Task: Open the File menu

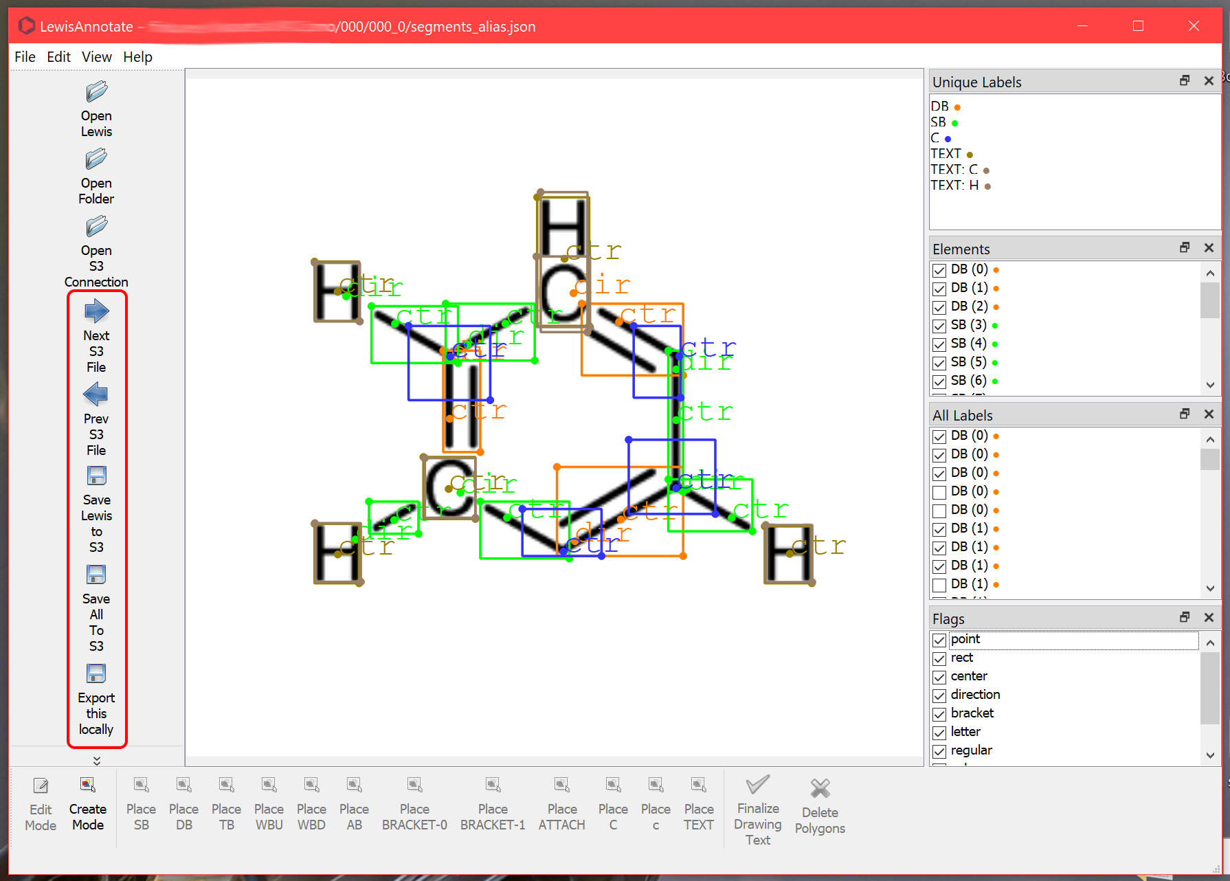Action: coord(25,57)
